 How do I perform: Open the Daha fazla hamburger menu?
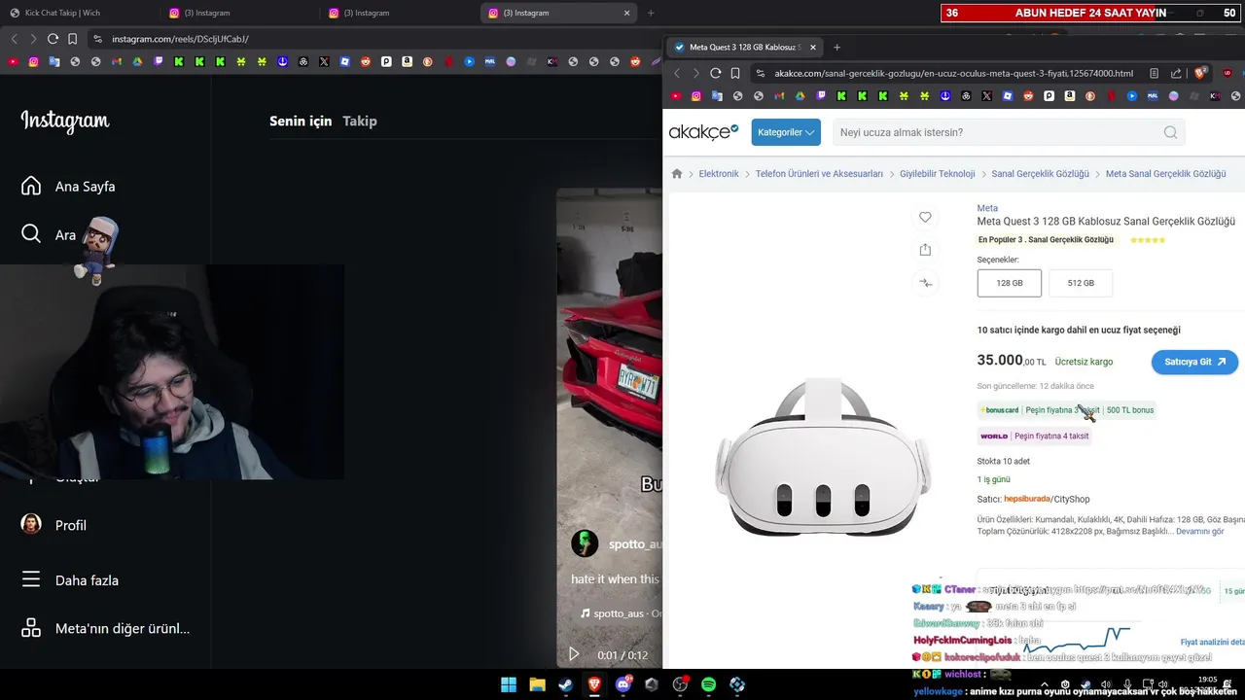pyautogui.click(x=70, y=580)
